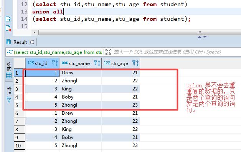Click the 'Zhongl' cell in row 2
Screen dimensions: 241x152
pyautogui.click(x=80, y=81)
